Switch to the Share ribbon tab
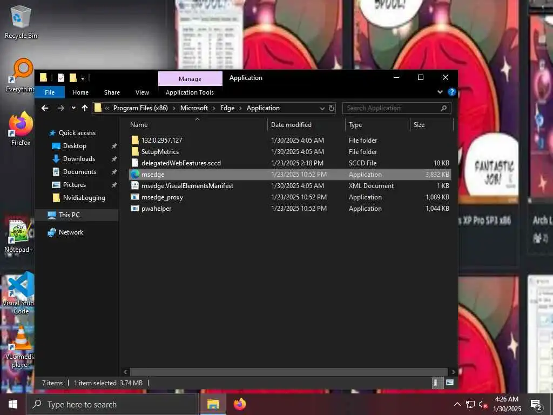Image resolution: width=553 pixels, height=415 pixels. coord(112,92)
